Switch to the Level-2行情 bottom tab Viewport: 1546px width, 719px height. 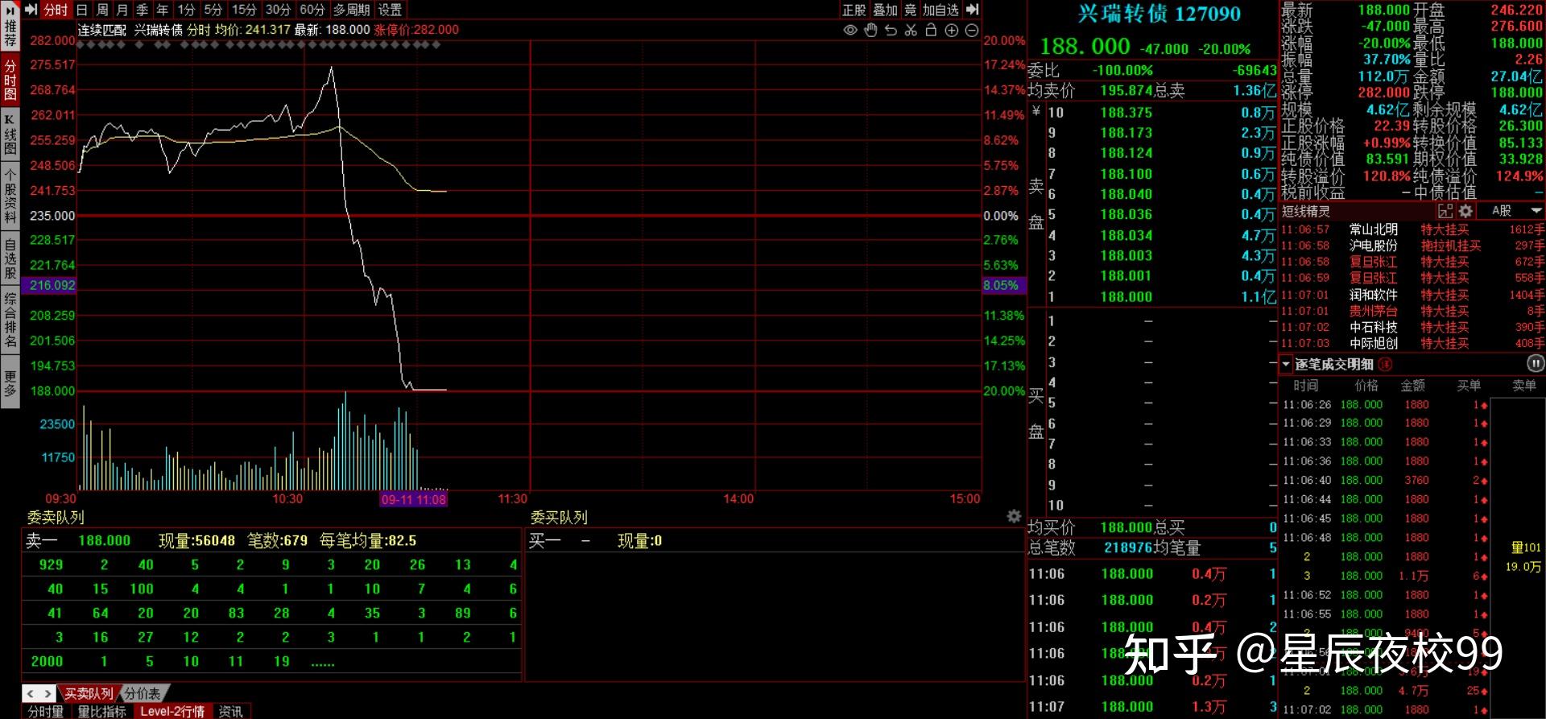click(172, 712)
